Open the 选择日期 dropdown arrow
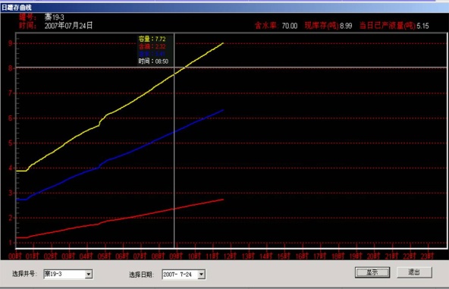Viewport: 449px width, 289px height. click(x=201, y=275)
